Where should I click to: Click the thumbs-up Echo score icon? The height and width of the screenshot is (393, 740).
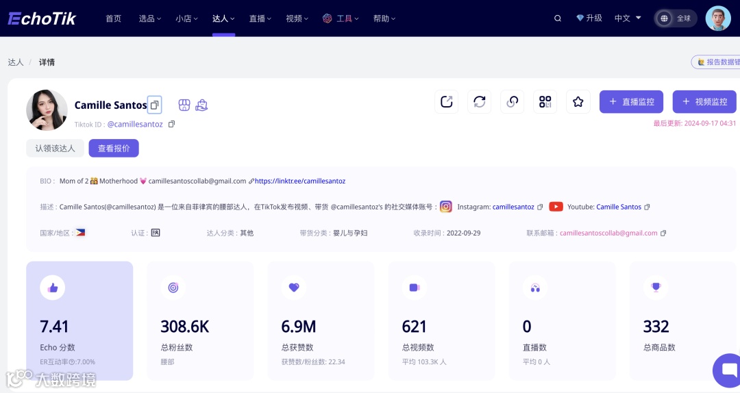[52, 288]
